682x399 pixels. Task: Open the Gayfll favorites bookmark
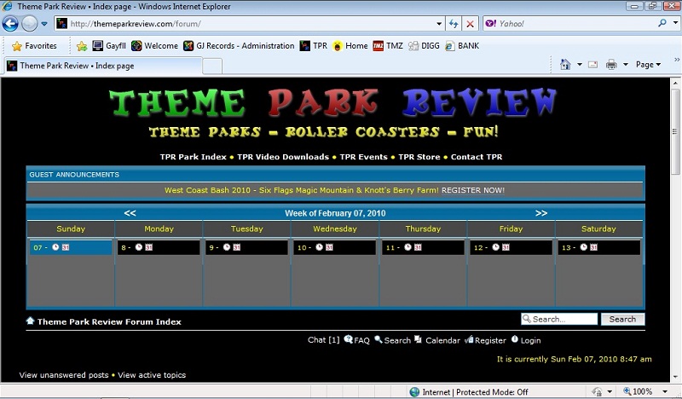click(x=110, y=46)
